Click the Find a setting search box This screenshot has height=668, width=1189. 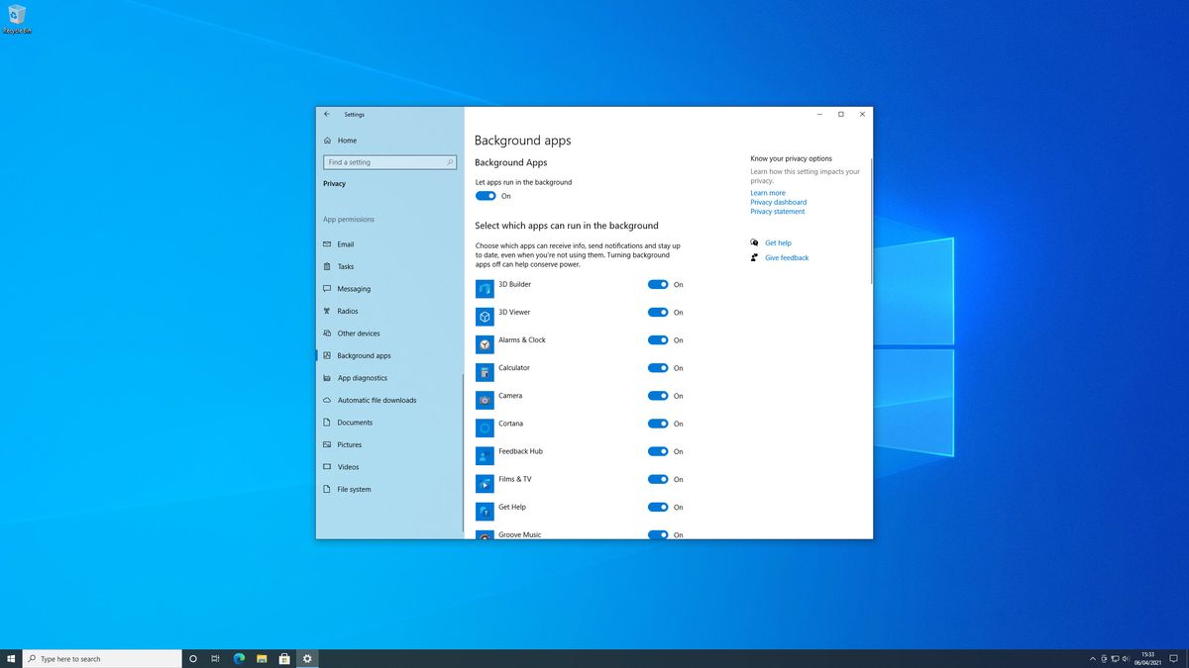389,161
